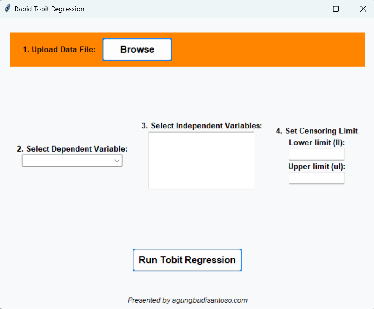
Task: Minimize the Rapid Tobit Regression window
Action: pos(309,9)
